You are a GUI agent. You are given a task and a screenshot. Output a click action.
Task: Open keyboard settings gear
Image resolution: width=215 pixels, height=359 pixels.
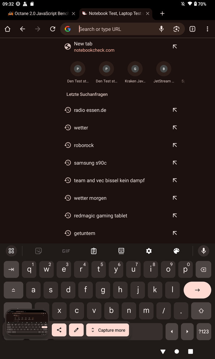149,251
